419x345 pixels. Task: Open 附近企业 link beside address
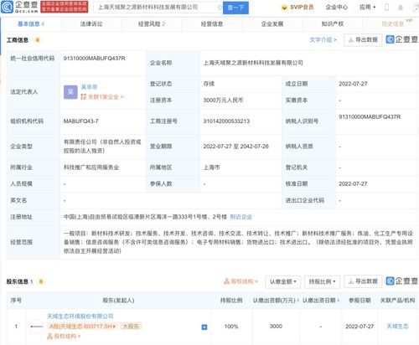pos(241,217)
